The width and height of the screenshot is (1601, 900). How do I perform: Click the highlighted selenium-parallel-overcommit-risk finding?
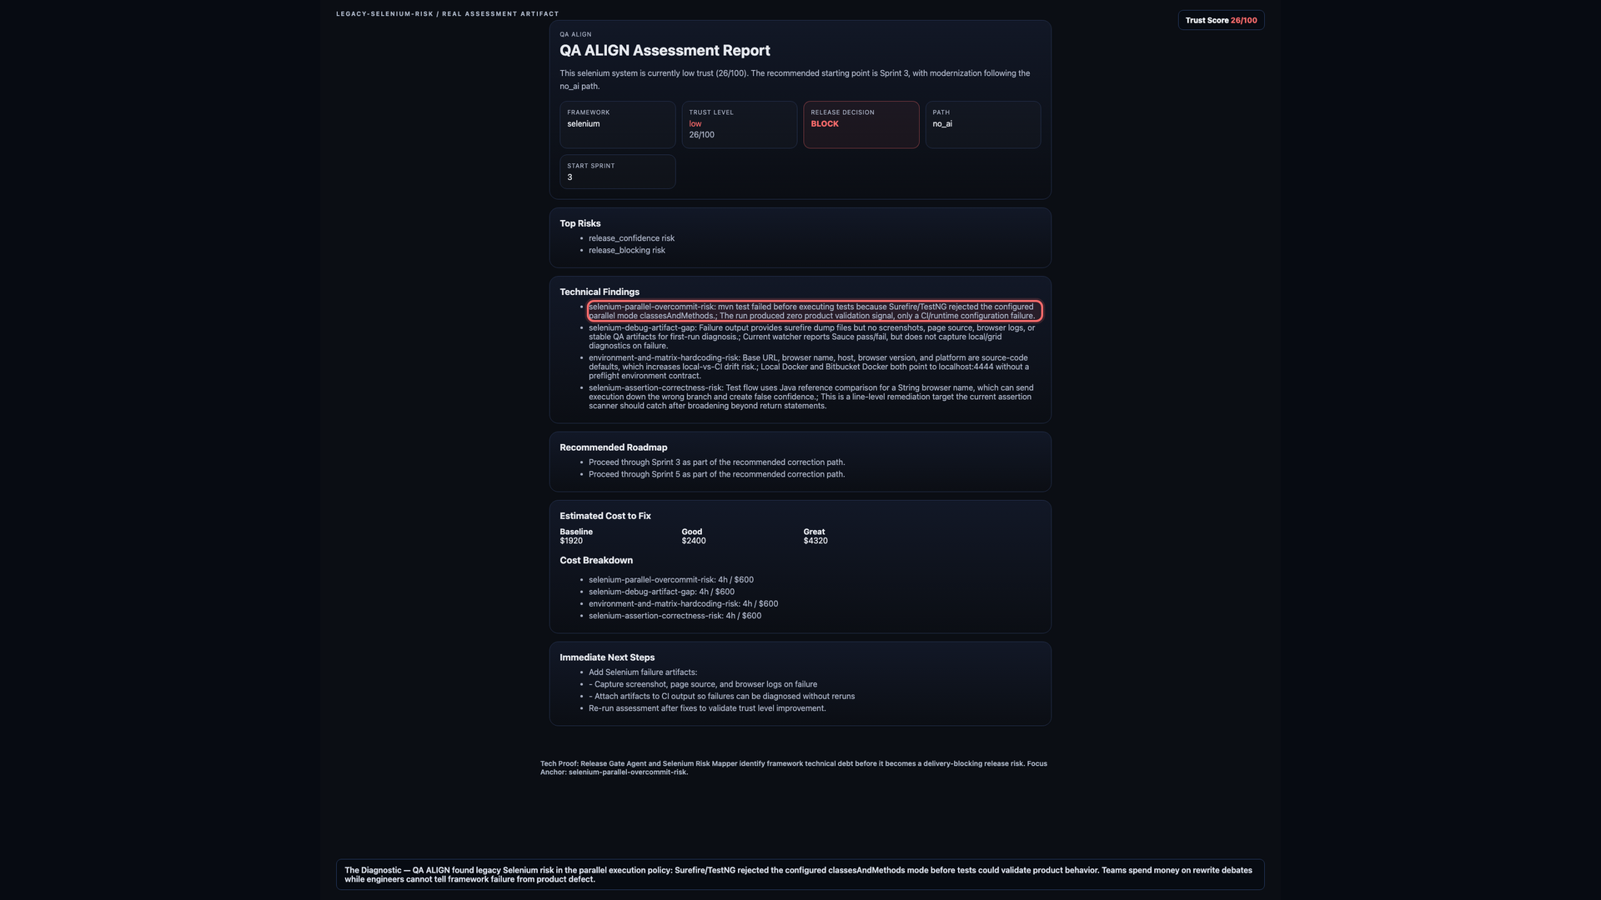[x=815, y=311]
